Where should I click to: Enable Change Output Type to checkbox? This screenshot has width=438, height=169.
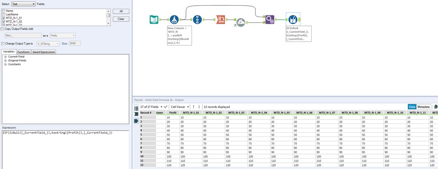pos(3,43)
